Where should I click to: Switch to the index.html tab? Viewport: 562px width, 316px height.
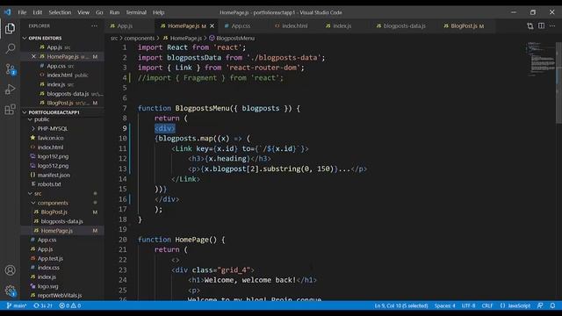[295, 25]
